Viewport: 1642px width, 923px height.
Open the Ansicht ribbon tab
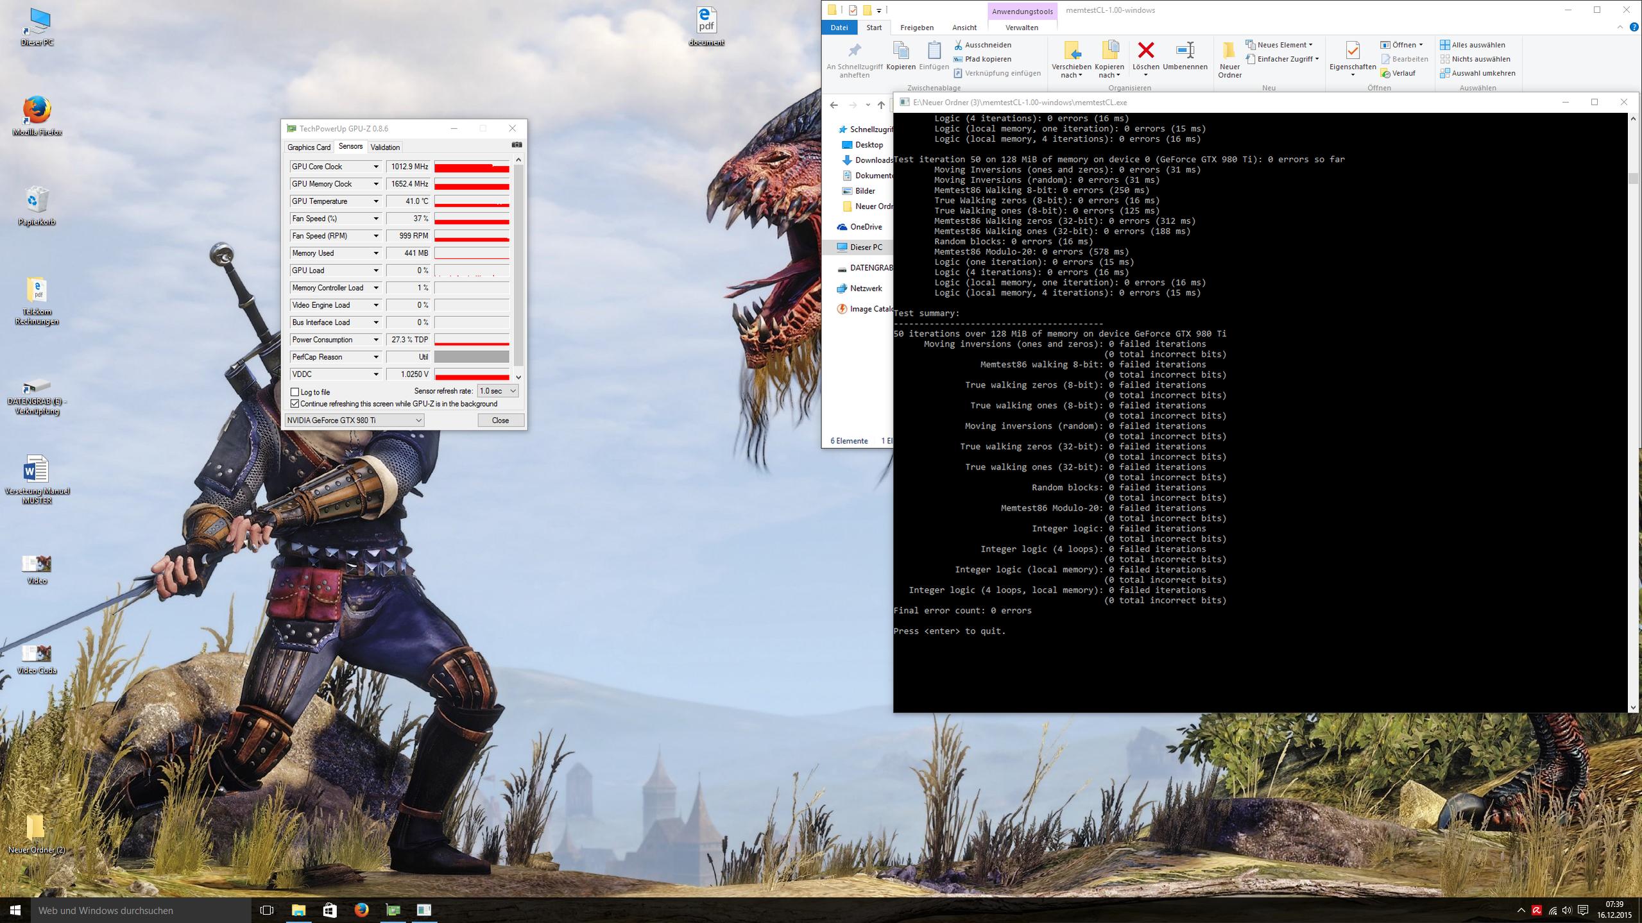(x=964, y=28)
